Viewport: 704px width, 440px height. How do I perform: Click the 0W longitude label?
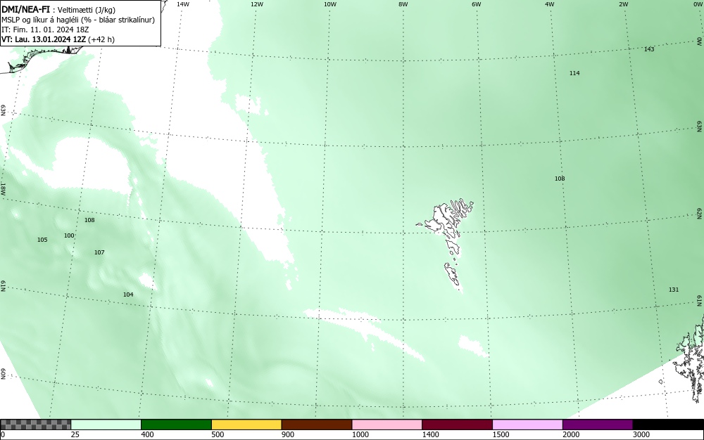click(x=697, y=4)
